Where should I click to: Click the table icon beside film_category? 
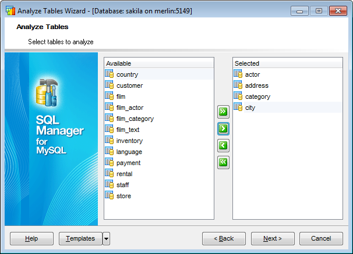pyautogui.click(x=110, y=118)
